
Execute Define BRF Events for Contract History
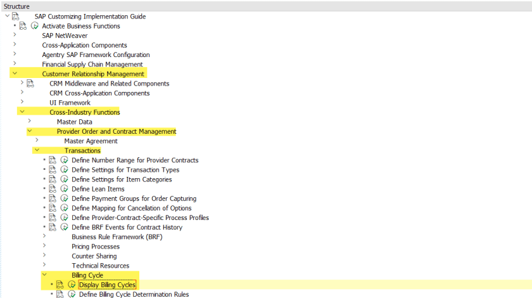coord(64,227)
